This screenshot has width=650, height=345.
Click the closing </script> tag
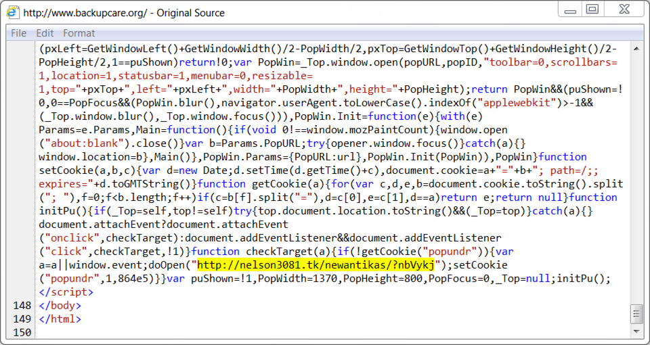click(66, 292)
